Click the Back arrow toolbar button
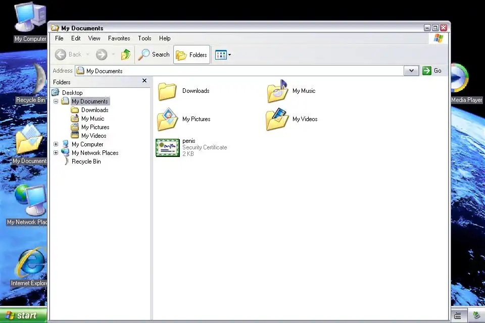The width and height of the screenshot is (485, 323). 68,55
